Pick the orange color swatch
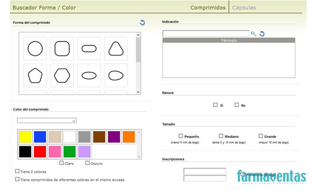 point(129,137)
